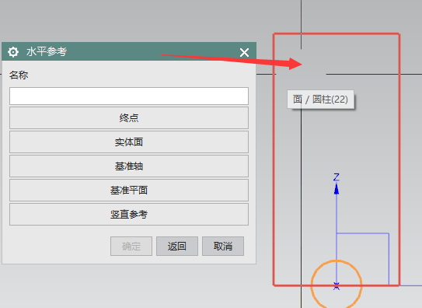Select the 实体面 option
This screenshot has height=308, width=422.
click(129, 142)
